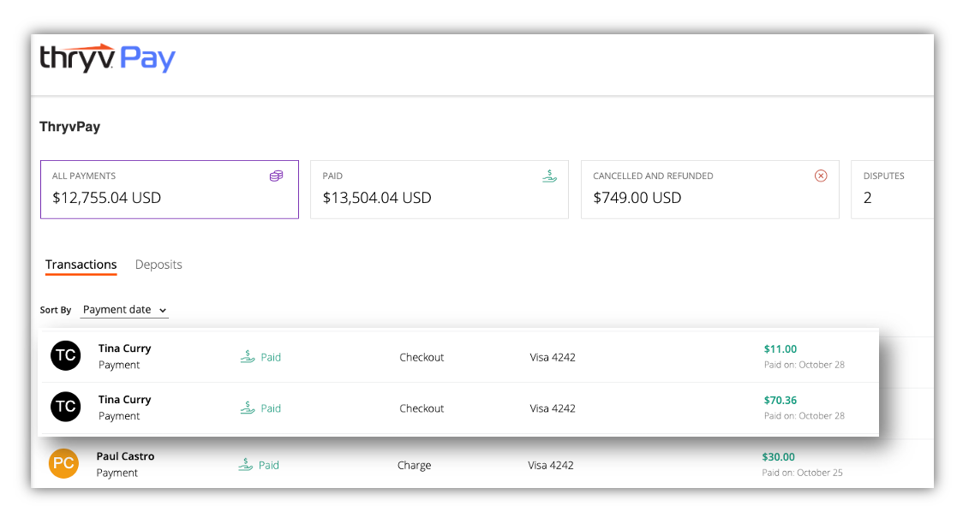This screenshot has height=512, width=963.
Task: Click TC avatar of the $11.00 payment
Action: [x=66, y=355]
